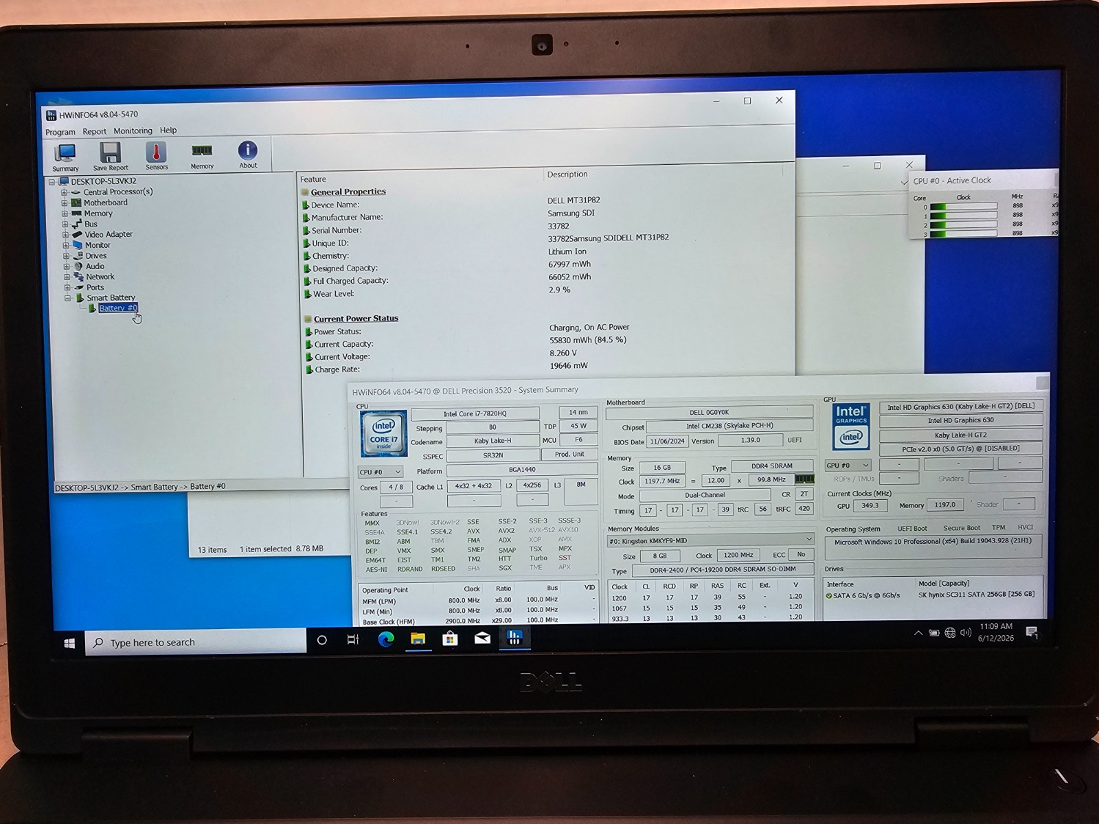Click the Prod. Unit button
1099x824 pixels.
click(569, 455)
